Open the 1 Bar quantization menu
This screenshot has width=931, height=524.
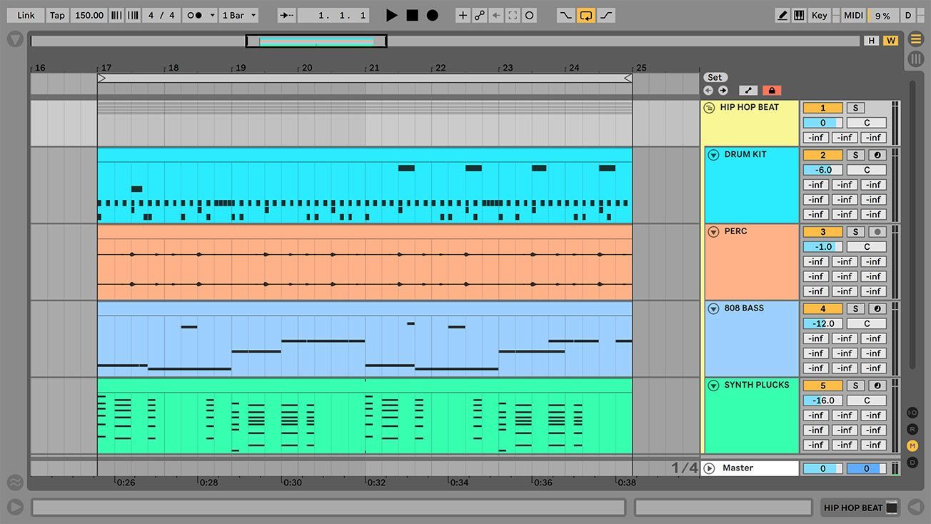(238, 15)
